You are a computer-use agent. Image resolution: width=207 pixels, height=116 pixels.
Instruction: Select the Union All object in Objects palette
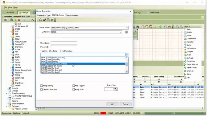point(189,71)
